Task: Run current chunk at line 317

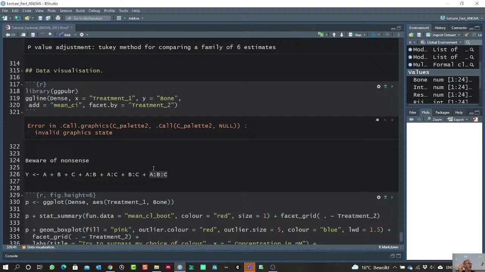Action: (392, 87)
